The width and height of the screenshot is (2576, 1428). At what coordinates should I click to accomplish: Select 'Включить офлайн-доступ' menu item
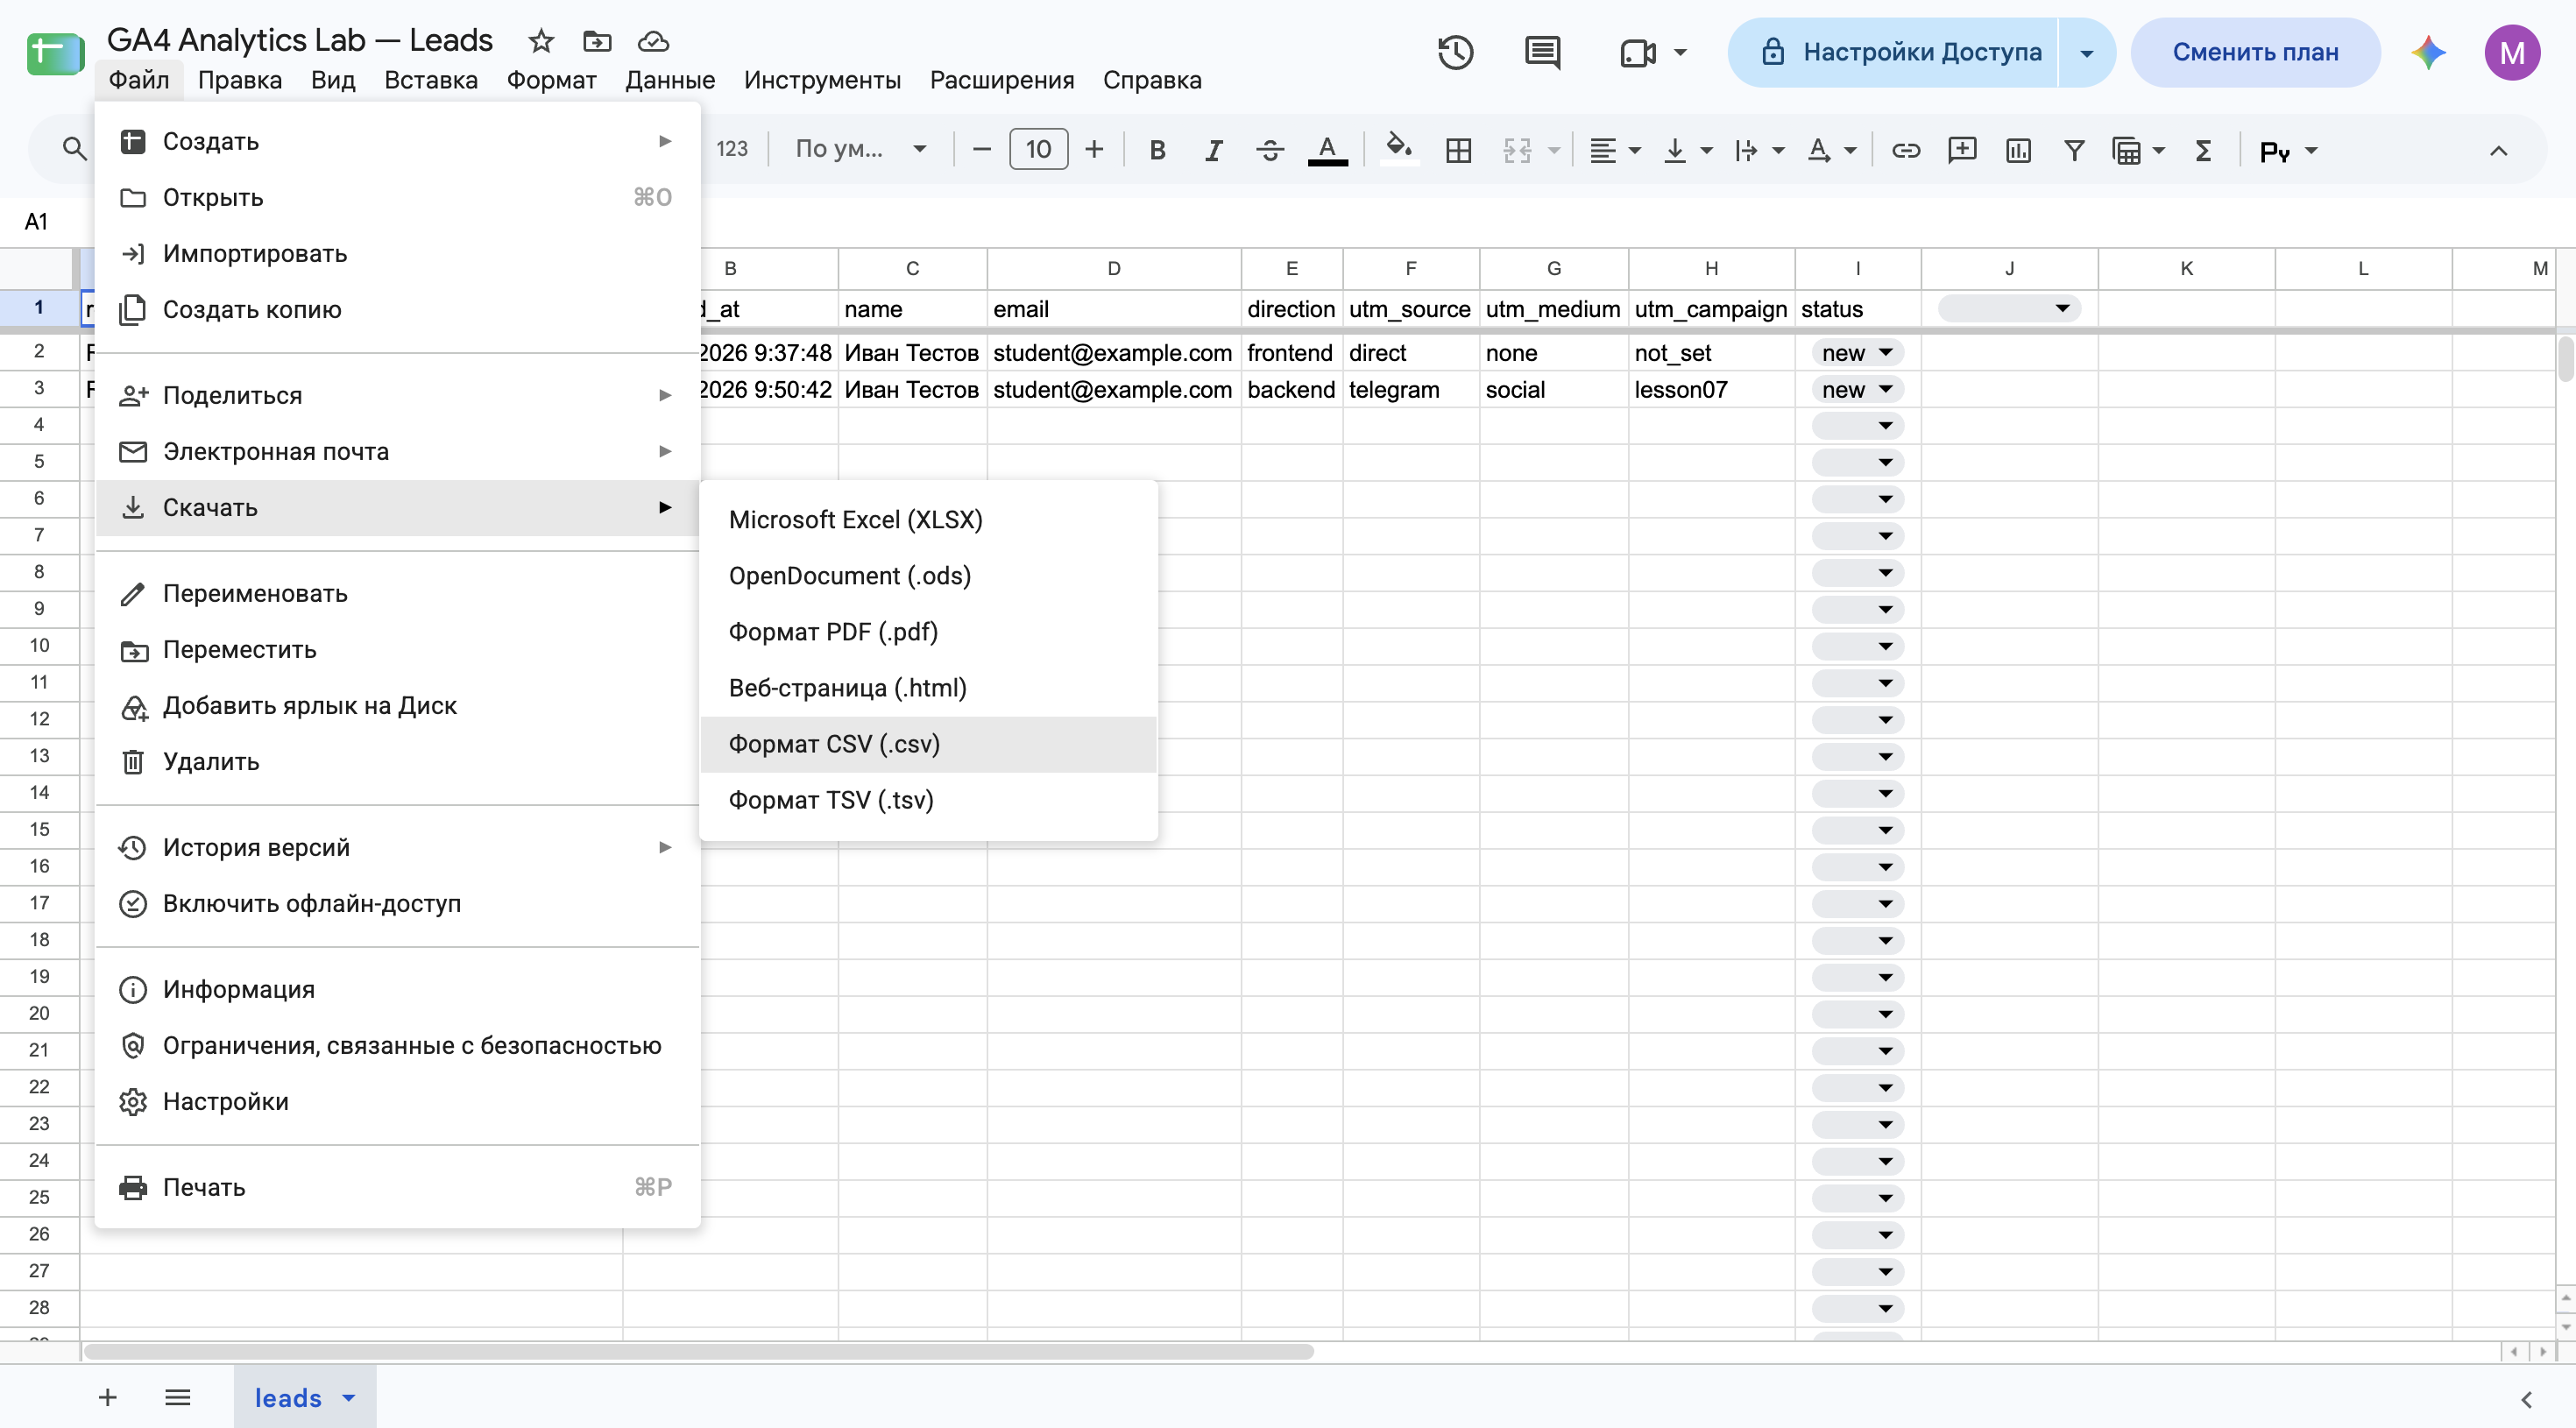coord(397,903)
